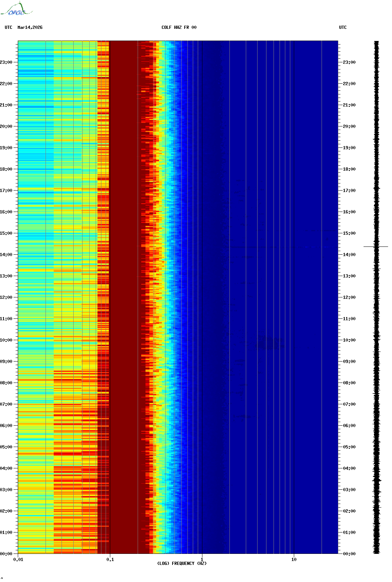Click the OGS logo in the header
Screen dimensions: 392x582
(x=16, y=10)
